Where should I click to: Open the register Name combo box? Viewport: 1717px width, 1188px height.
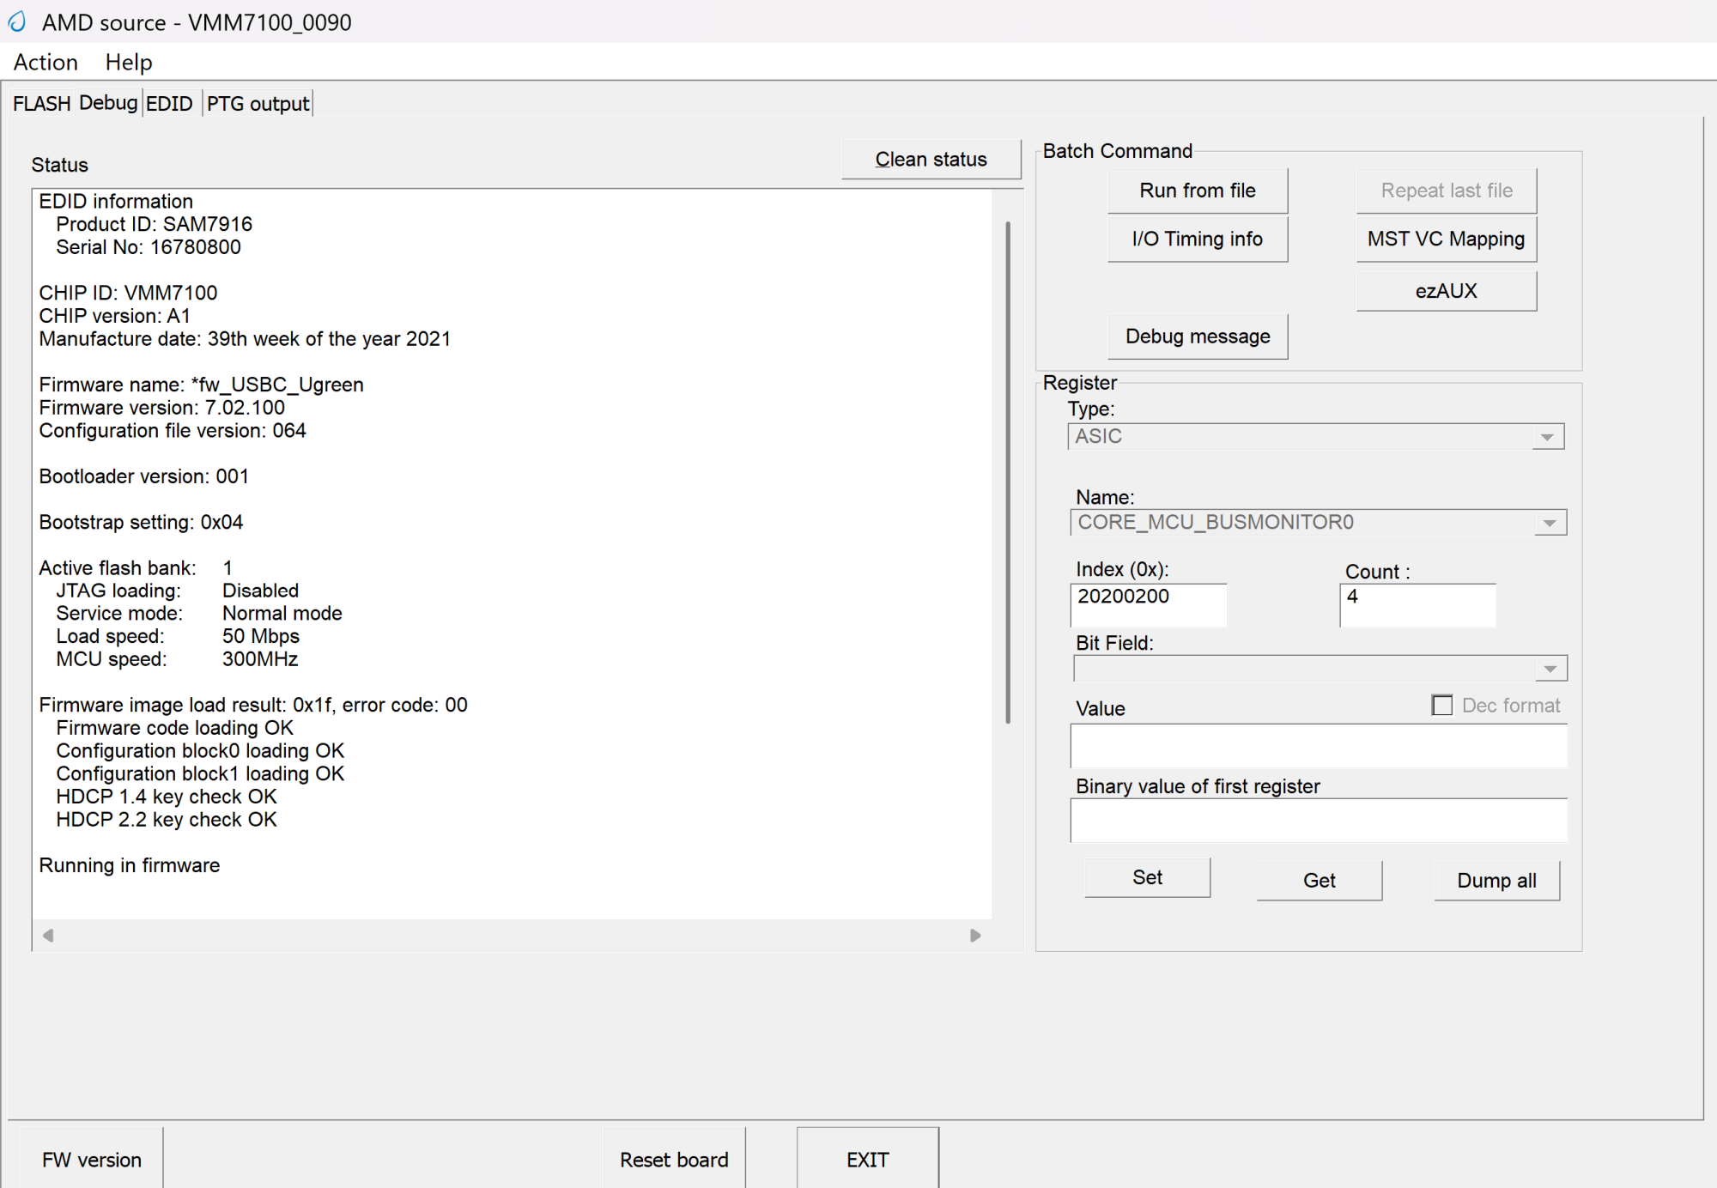(x=1549, y=523)
